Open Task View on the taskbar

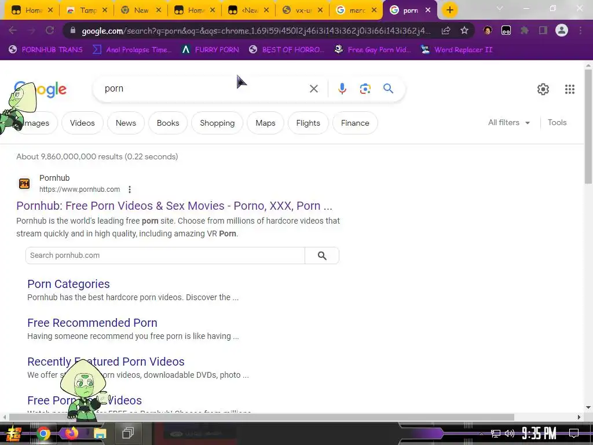128,433
